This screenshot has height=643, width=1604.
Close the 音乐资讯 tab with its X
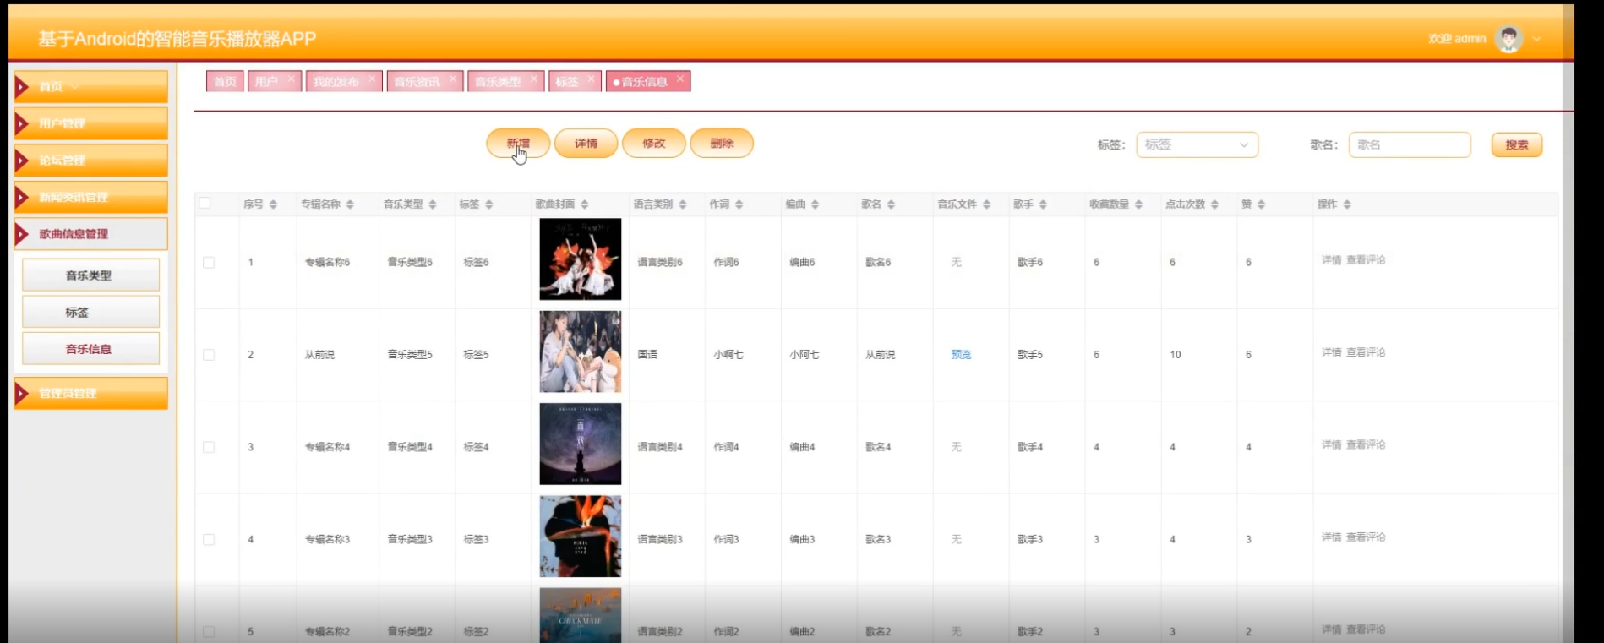pos(453,79)
